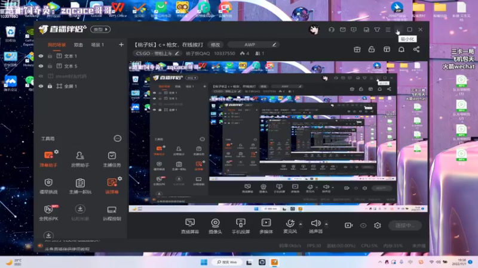Open Windows Start button
478x268 pixels.
(x=204, y=262)
